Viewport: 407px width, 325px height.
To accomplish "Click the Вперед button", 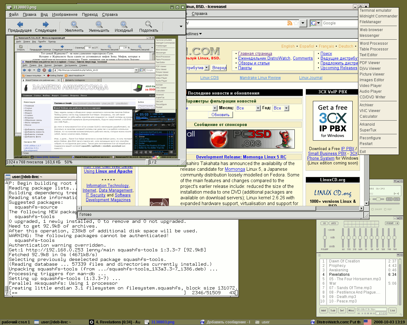I will pyautogui.click(x=219, y=68).
